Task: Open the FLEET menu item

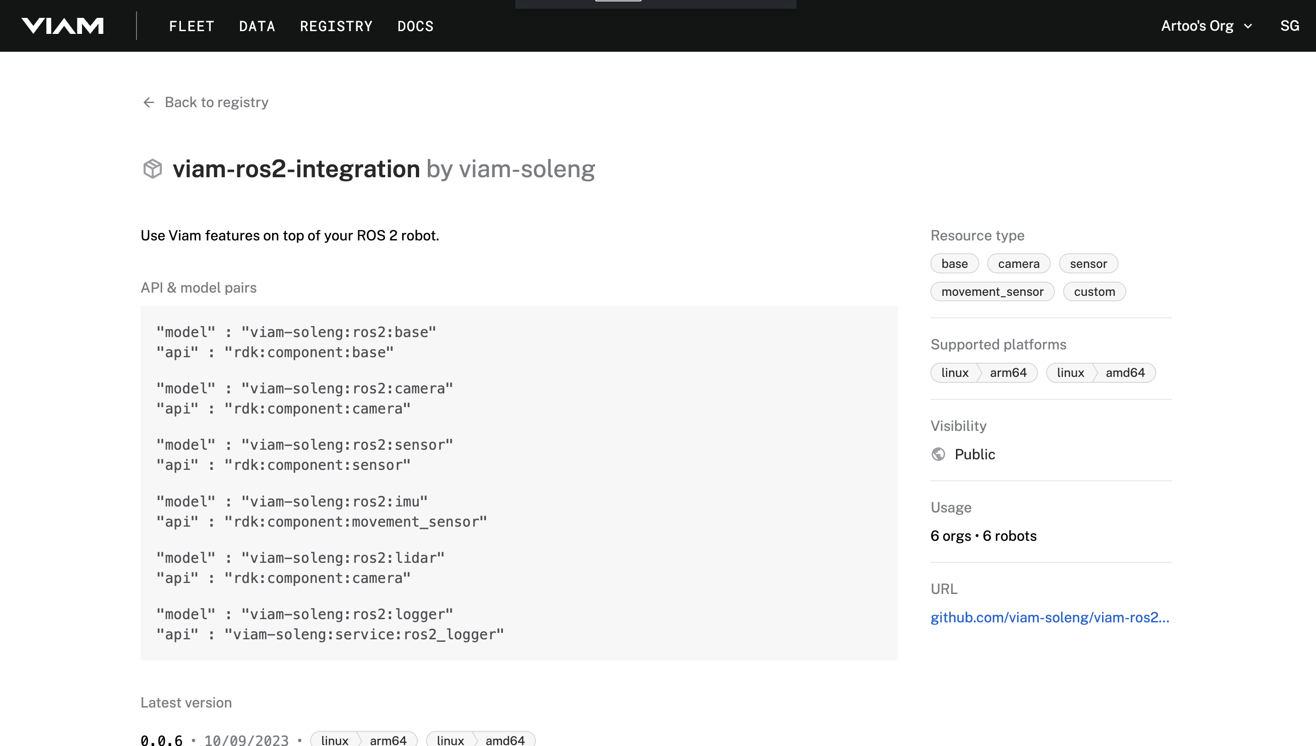Action: click(x=191, y=26)
